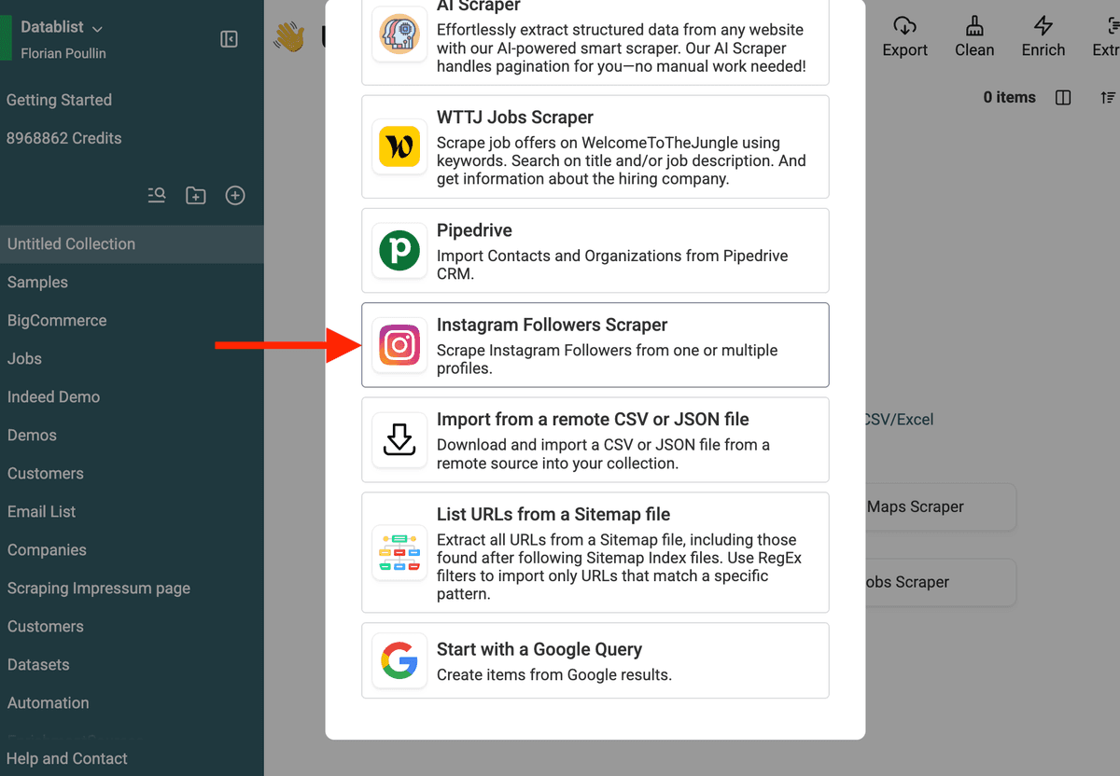Click the Google logo icon

[399, 661]
